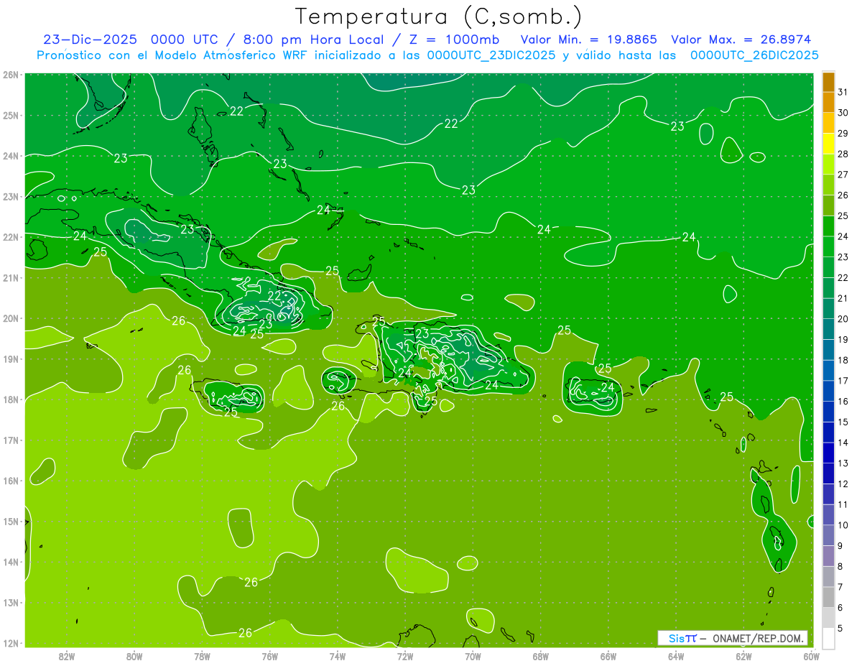862x666 pixels.
Task: Click the 22N latitude axis label
Action: tap(11, 237)
